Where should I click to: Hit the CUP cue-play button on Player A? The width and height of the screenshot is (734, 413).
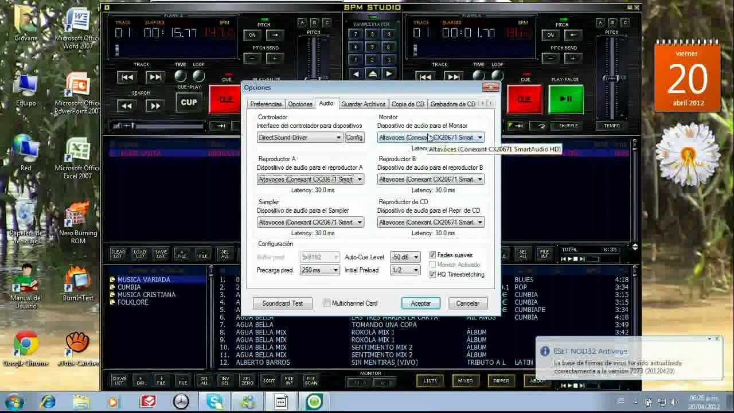coord(189,102)
